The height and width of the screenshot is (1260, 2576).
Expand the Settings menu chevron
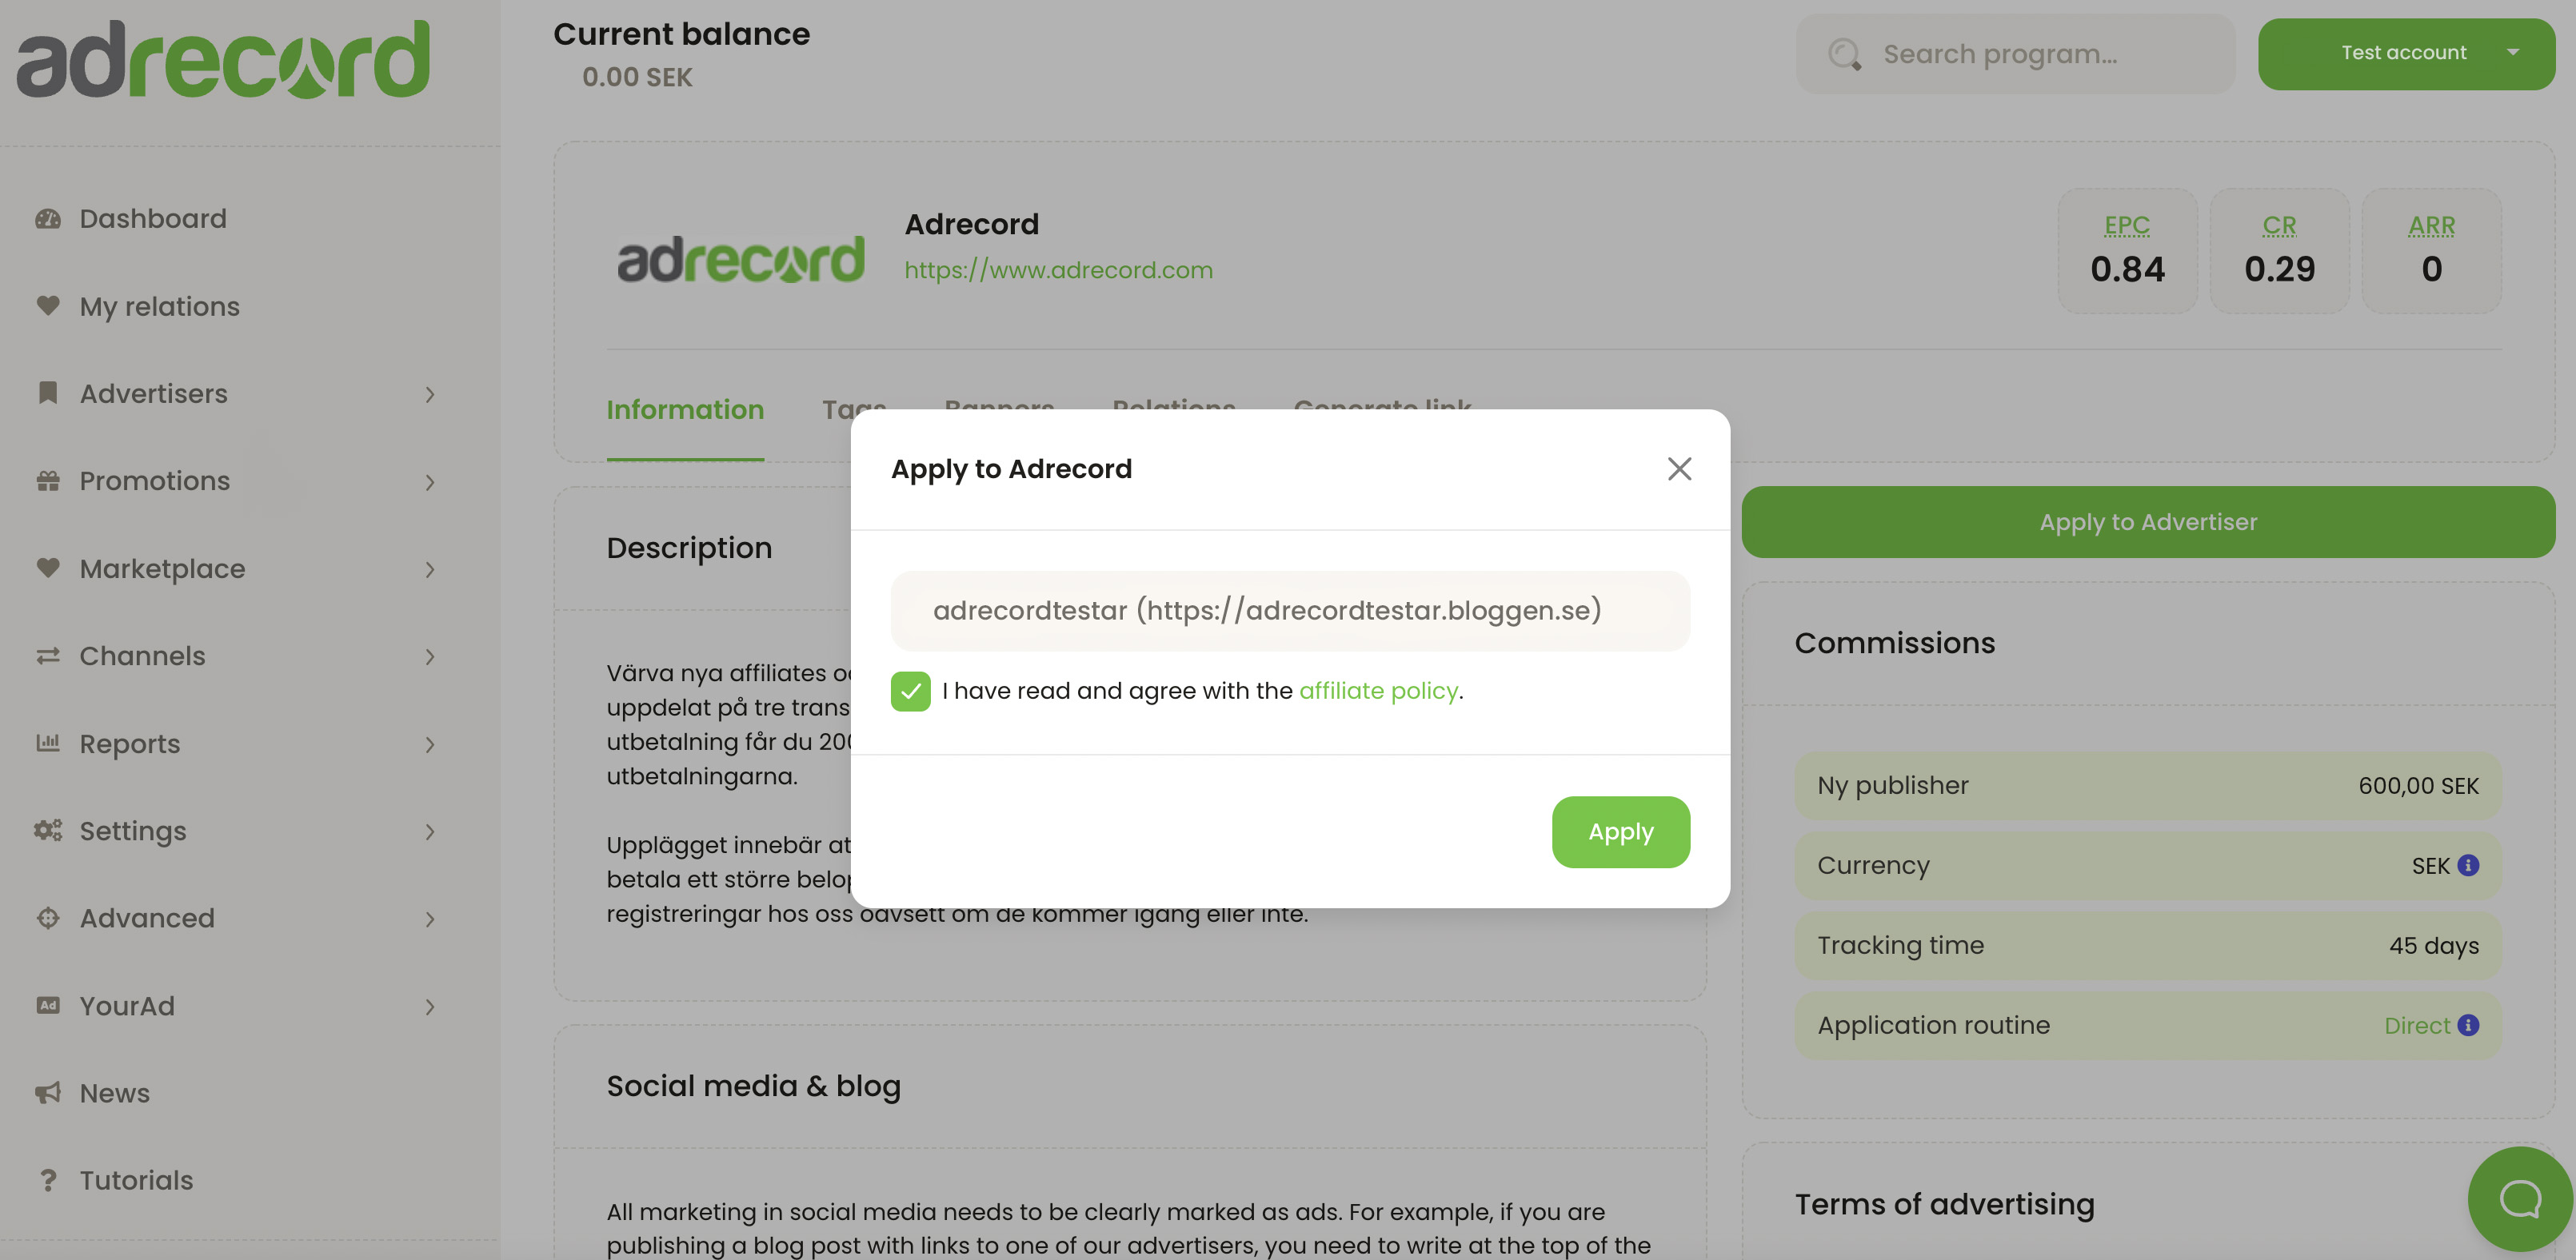tap(430, 830)
